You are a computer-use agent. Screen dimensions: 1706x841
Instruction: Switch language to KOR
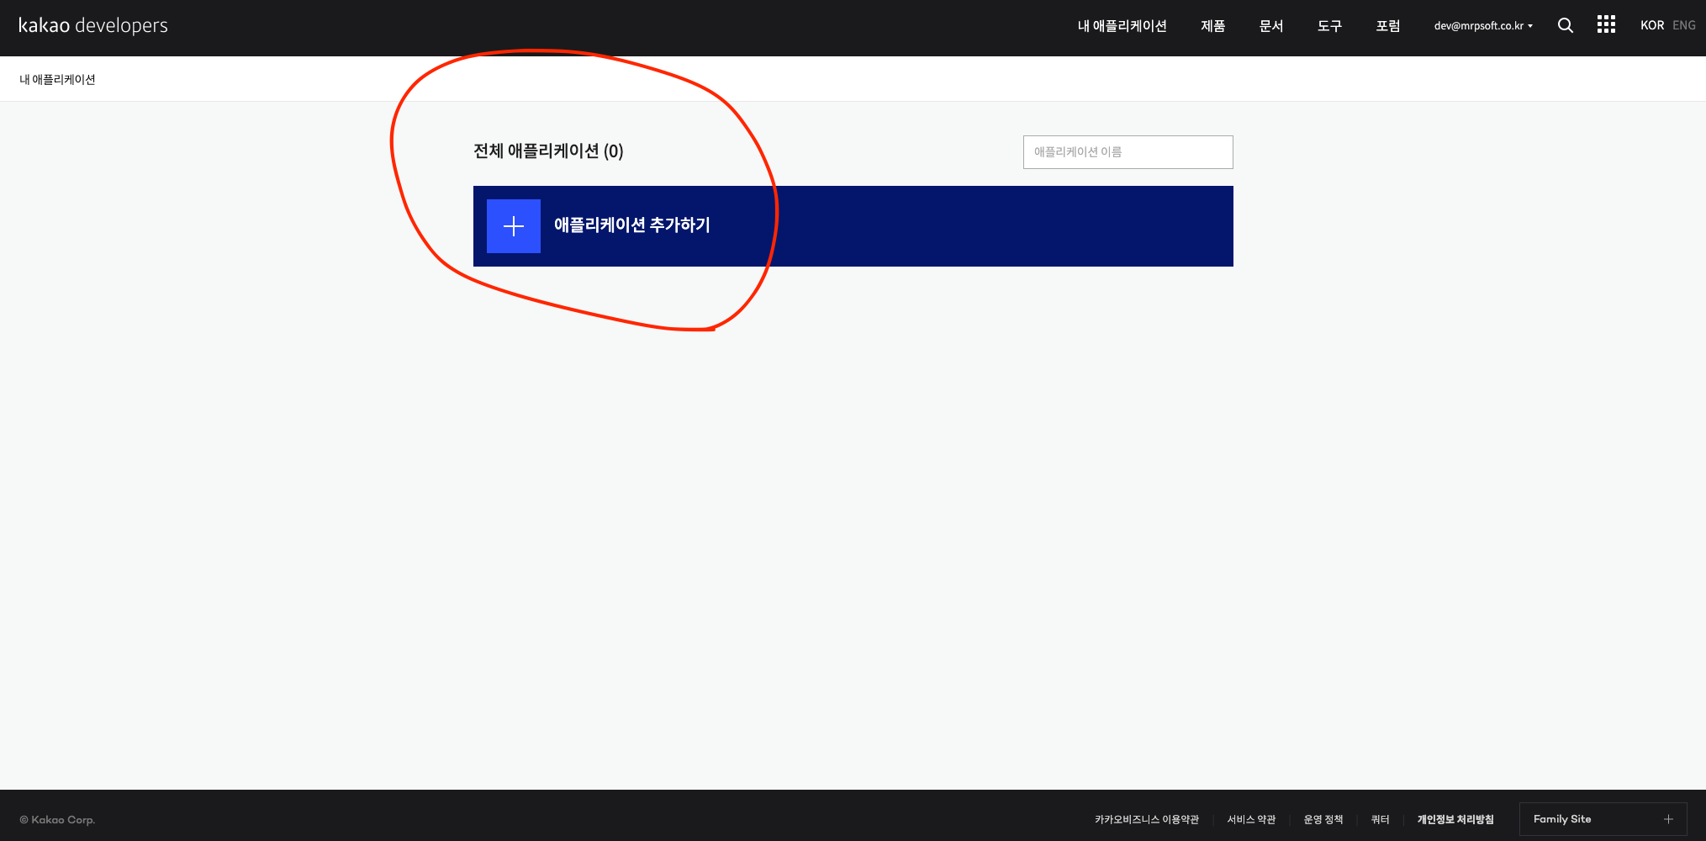click(1652, 25)
